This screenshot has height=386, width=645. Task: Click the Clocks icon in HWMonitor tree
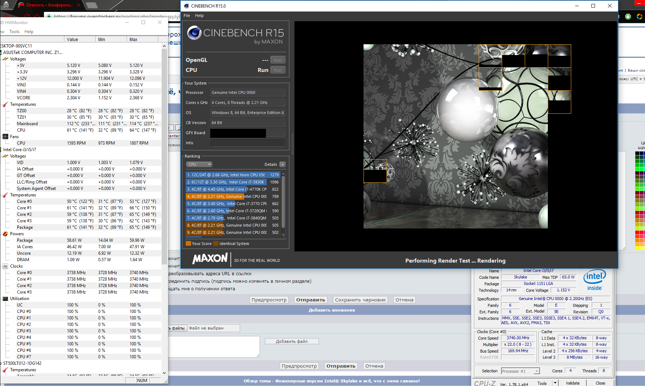(5, 266)
